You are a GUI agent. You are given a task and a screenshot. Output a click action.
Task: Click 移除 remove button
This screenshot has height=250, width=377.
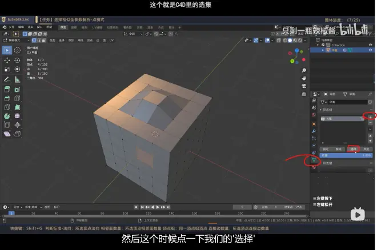[x=339, y=149]
